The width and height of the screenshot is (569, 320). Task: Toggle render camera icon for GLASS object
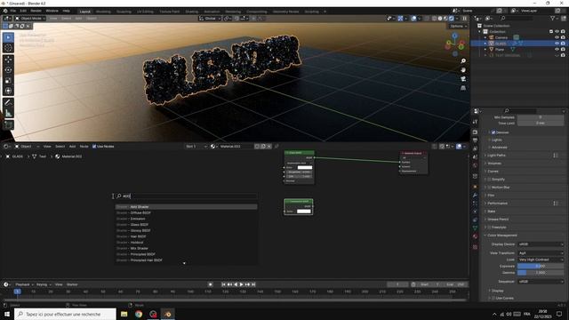(563, 44)
